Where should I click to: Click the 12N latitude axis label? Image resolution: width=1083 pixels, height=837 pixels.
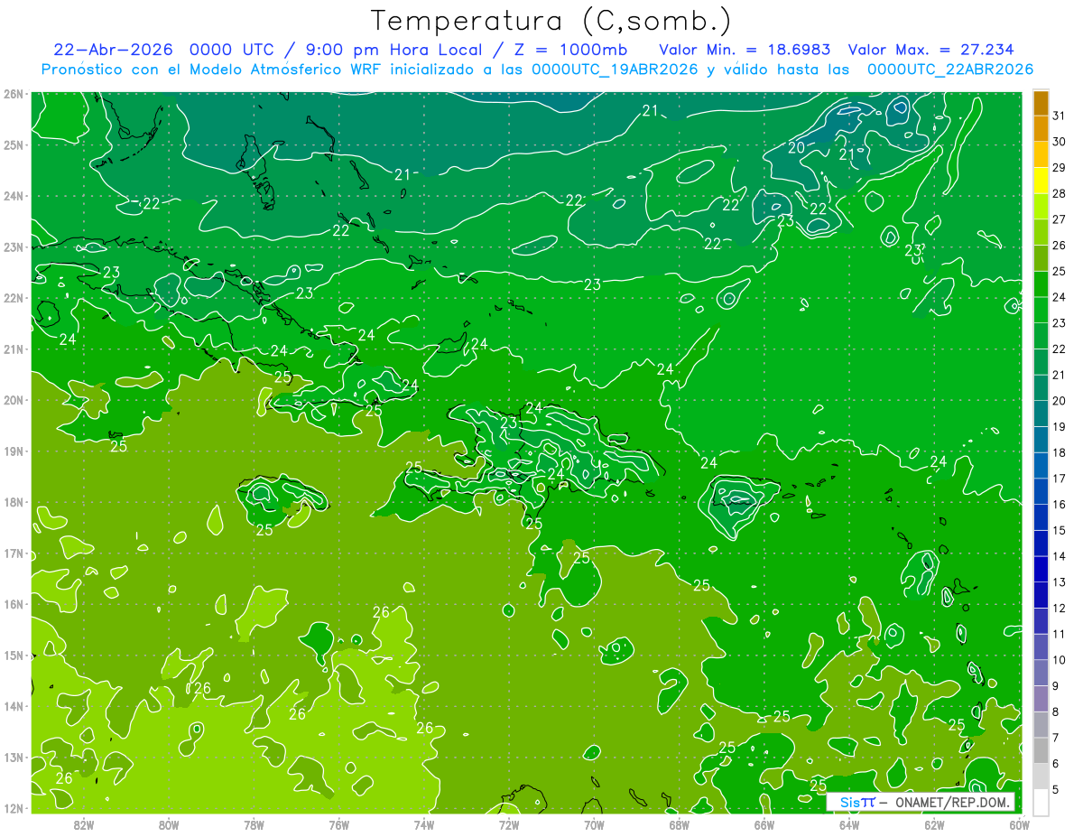[13, 808]
